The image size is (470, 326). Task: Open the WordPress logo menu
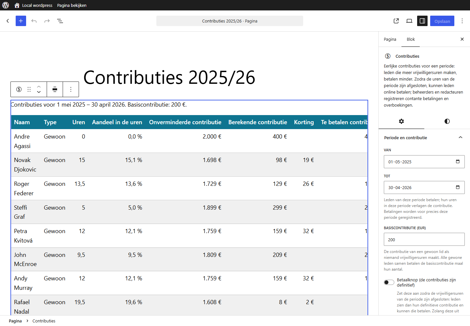click(6, 5)
